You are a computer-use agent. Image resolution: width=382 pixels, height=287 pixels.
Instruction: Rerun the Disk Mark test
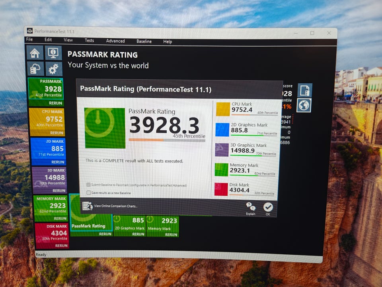pos(61,246)
